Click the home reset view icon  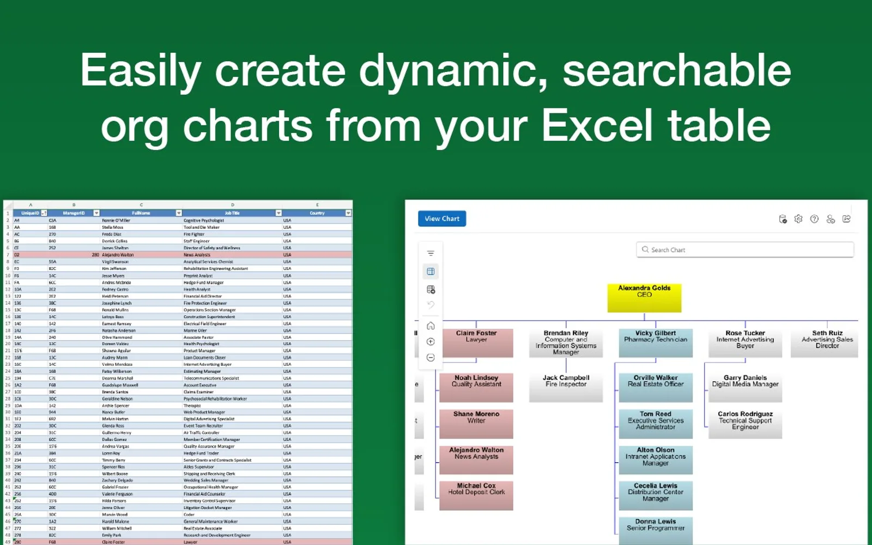pos(431,326)
